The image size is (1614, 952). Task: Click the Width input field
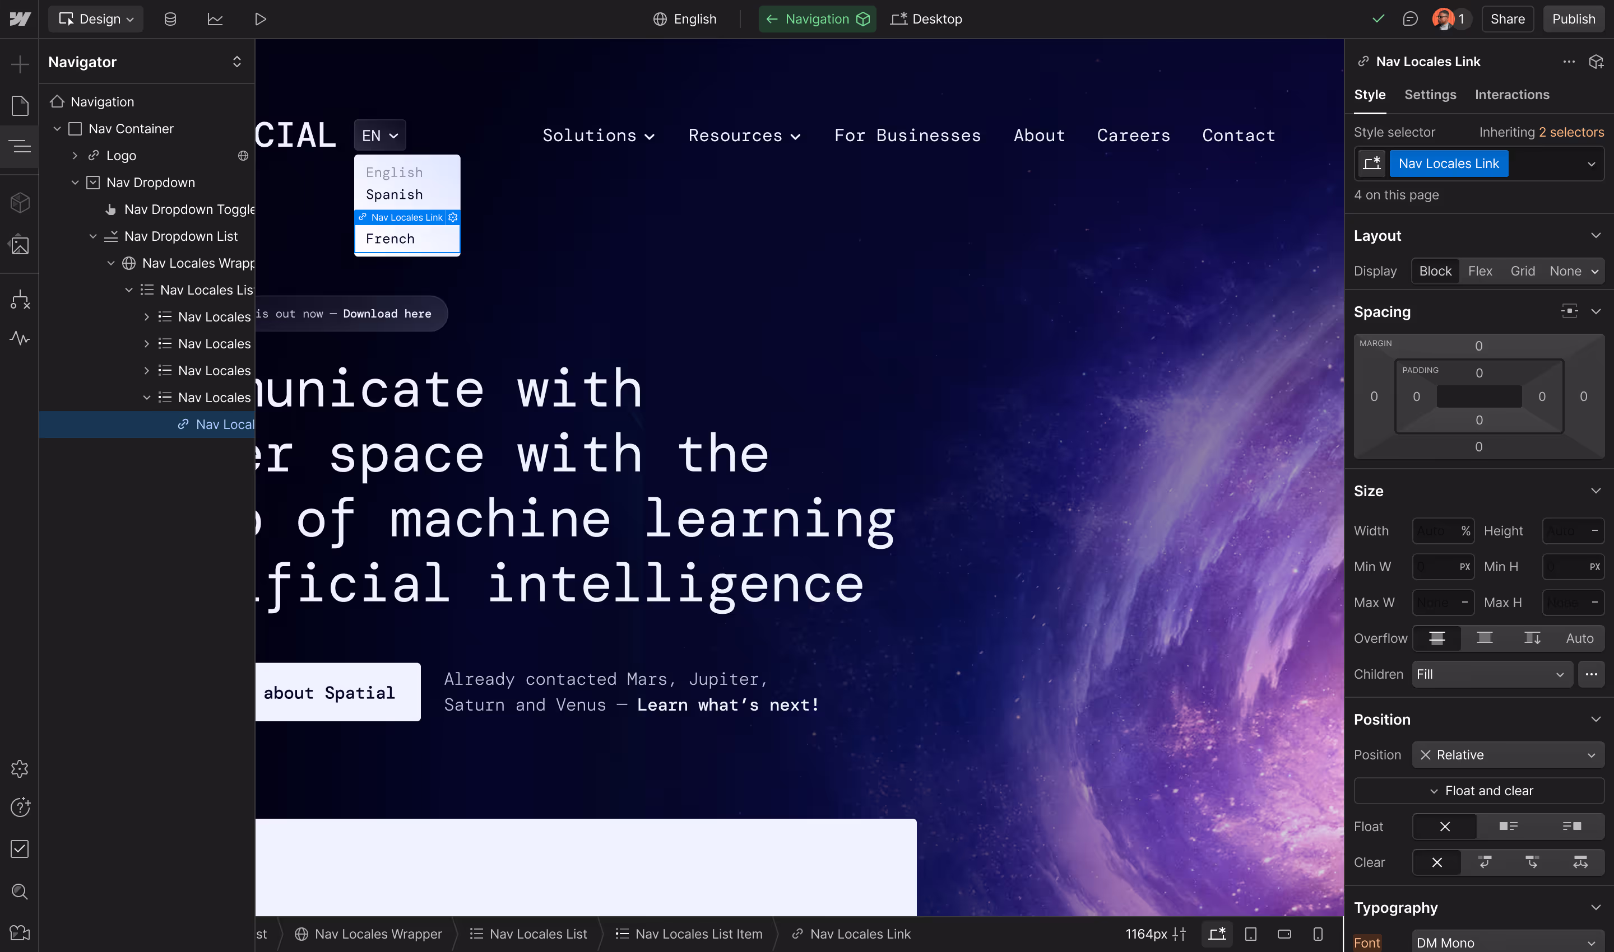(x=1436, y=531)
